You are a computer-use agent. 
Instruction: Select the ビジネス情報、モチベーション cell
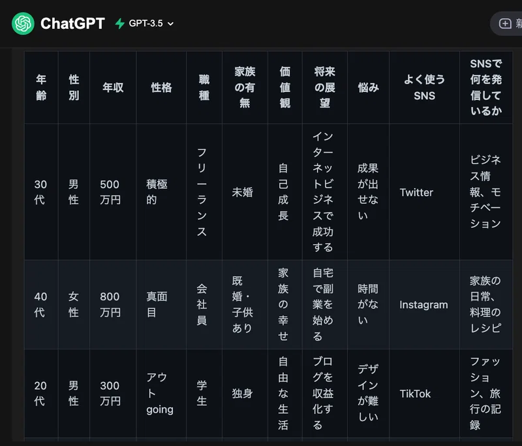485,192
